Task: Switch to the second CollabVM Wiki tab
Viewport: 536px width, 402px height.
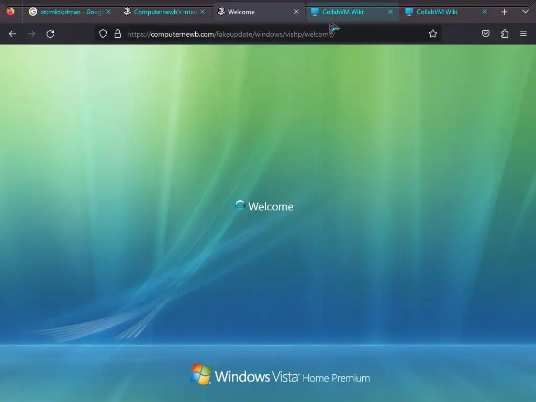Action: coord(447,12)
